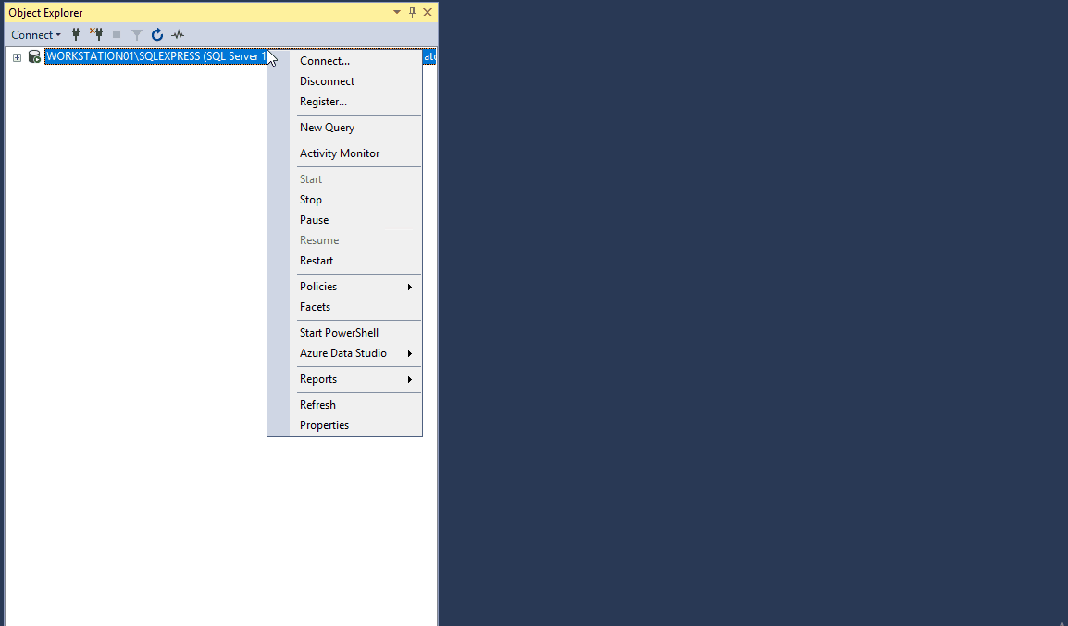Click the Connect Object Explorer plug icon
The height and width of the screenshot is (626, 1068).
pos(76,35)
